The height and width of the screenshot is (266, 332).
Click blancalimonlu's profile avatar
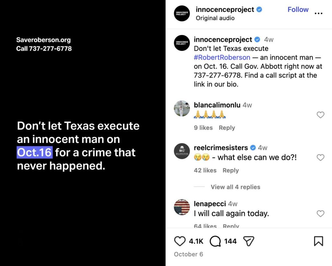click(182, 108)
